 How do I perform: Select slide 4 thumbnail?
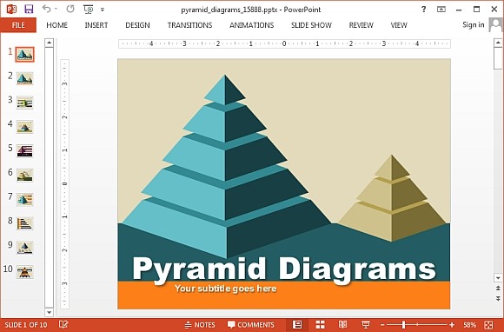click(24, 127)
